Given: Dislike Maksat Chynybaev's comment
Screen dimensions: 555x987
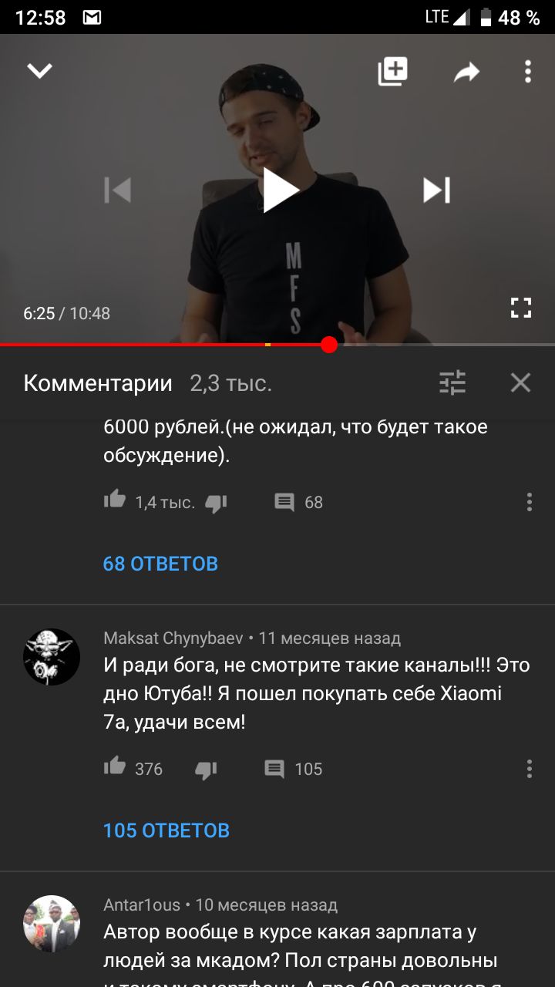Looking at the screenshot, I should (206, 770).
